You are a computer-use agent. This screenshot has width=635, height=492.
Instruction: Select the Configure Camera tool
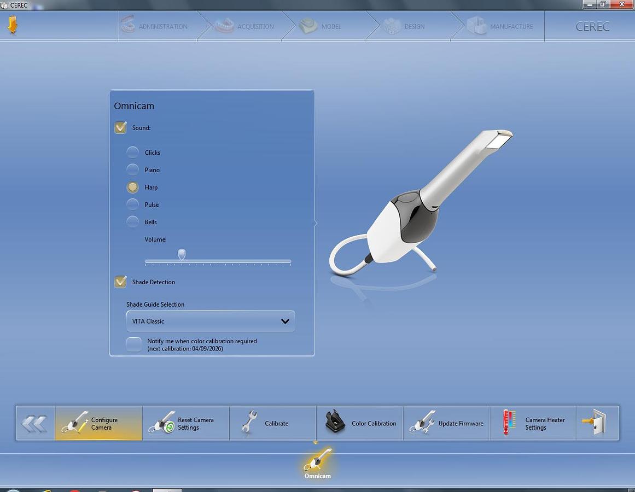click(x=98, y=423)
